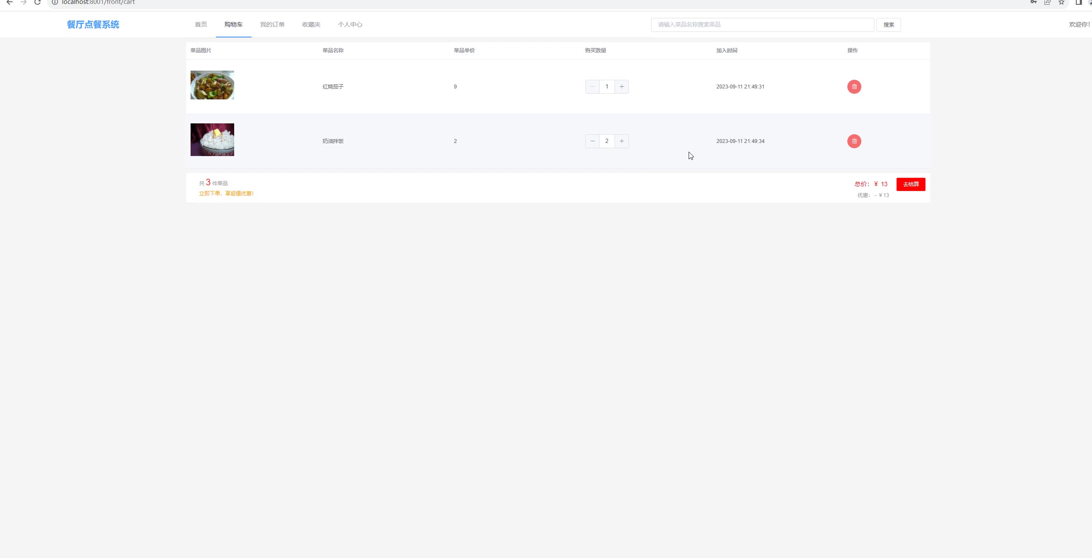Click the 去结算 checkout button
The width and height of the screenshot is (1092, 558).
point(911,184)
